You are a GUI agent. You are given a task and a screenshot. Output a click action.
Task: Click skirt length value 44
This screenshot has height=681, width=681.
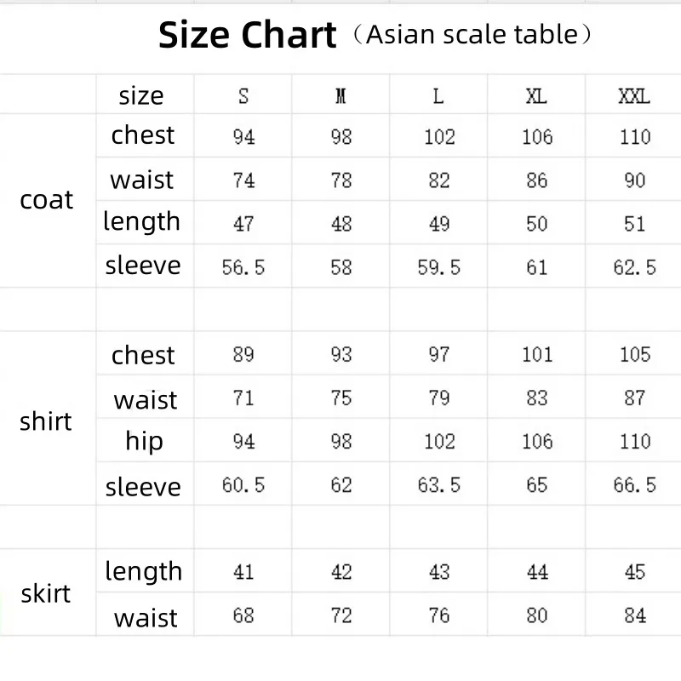537,572
